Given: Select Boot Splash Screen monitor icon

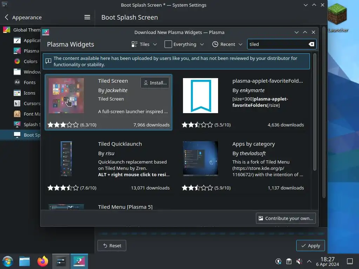Looking at the screenshot, I should 17,135.
